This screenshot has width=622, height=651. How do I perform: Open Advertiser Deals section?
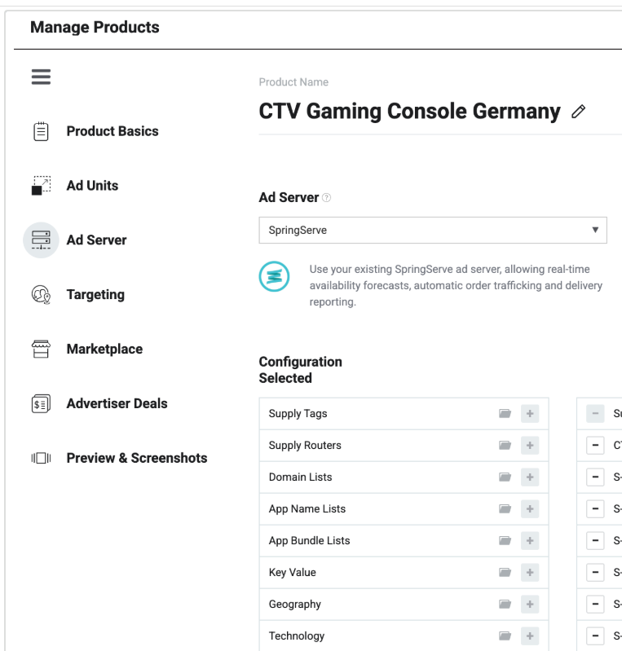pyautogui.click(x=117, y=404)
